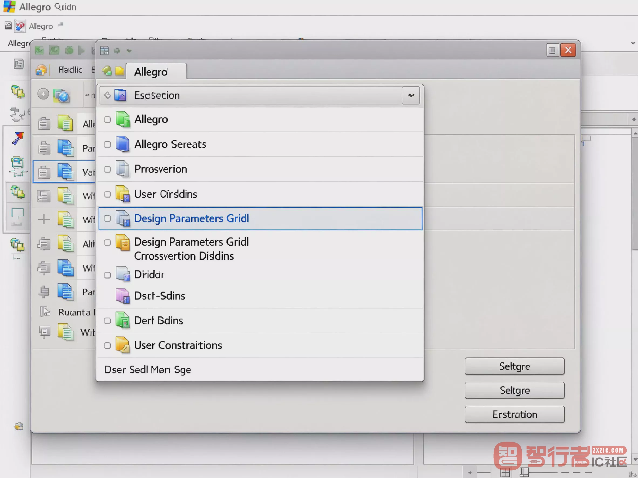638x478 pixels.
Task: Click the first green icon in dialog title bar
Action: 39,50
